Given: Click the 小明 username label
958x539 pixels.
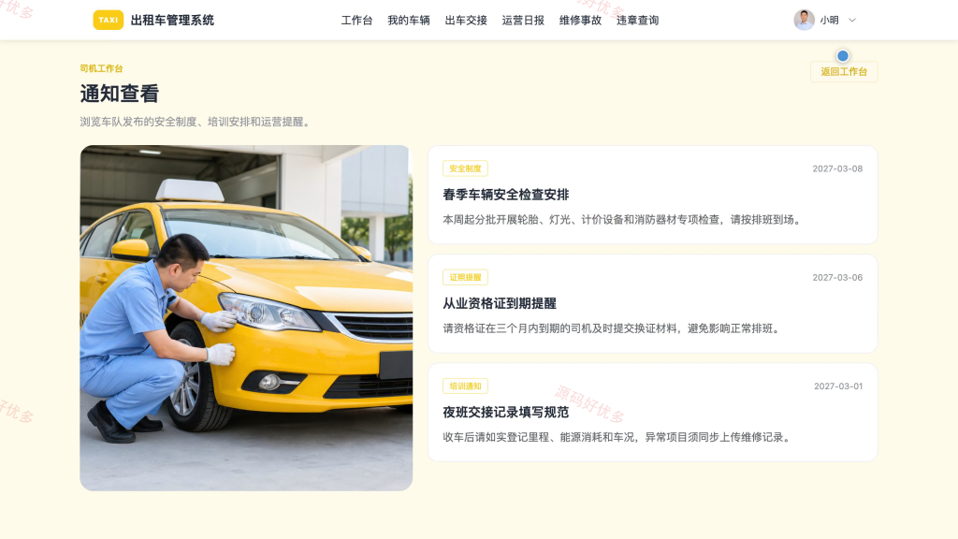Looking at the screenshot, I should (x=829, y=21).
